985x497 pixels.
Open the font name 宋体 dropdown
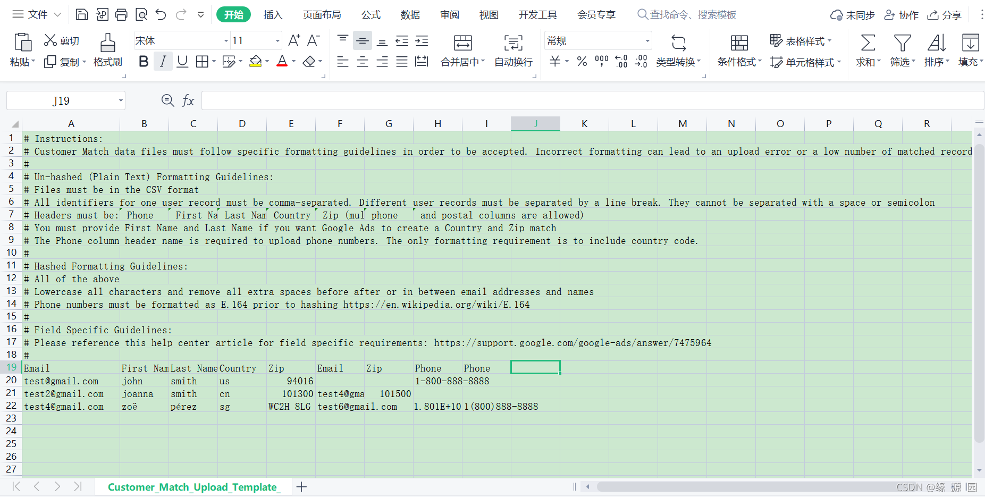[x=226, y=40]
